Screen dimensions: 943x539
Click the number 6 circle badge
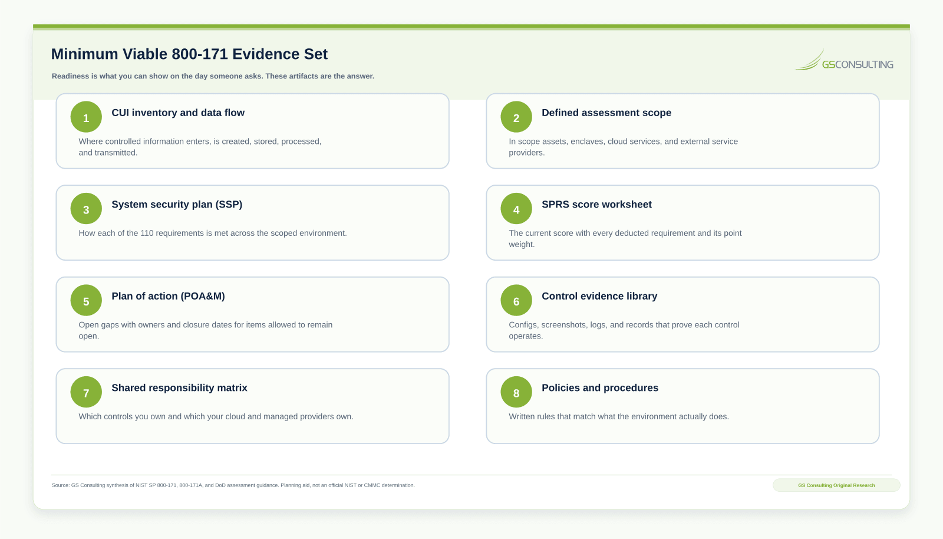click(x=516, y=301)
